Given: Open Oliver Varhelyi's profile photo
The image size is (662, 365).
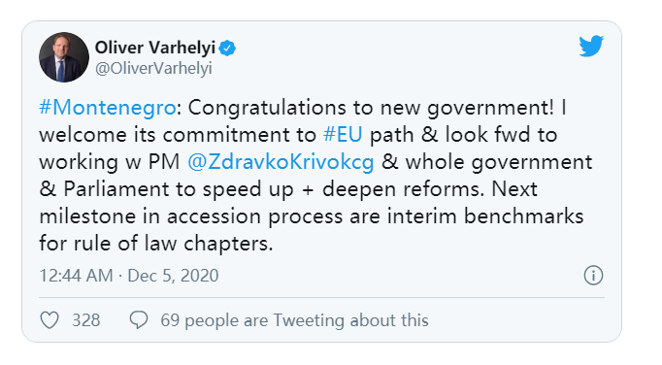Looking at the screenshot, I should (64, 57).
